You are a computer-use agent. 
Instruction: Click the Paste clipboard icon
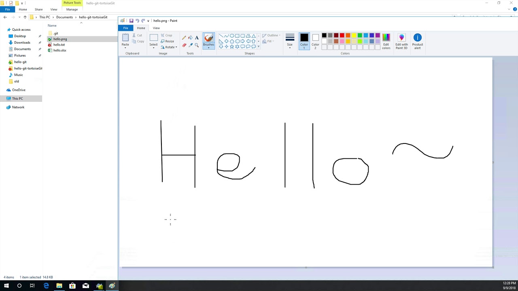pyautogui.click(x=125, y=38)
